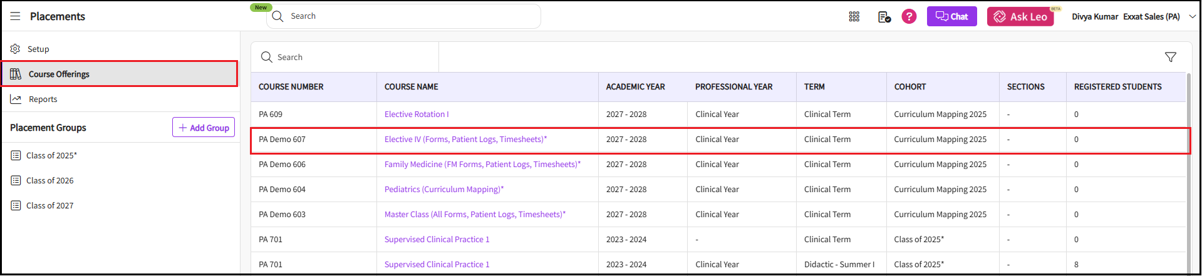
Task: Open the Class of 2027 group
Action: (x=49, y=205)
